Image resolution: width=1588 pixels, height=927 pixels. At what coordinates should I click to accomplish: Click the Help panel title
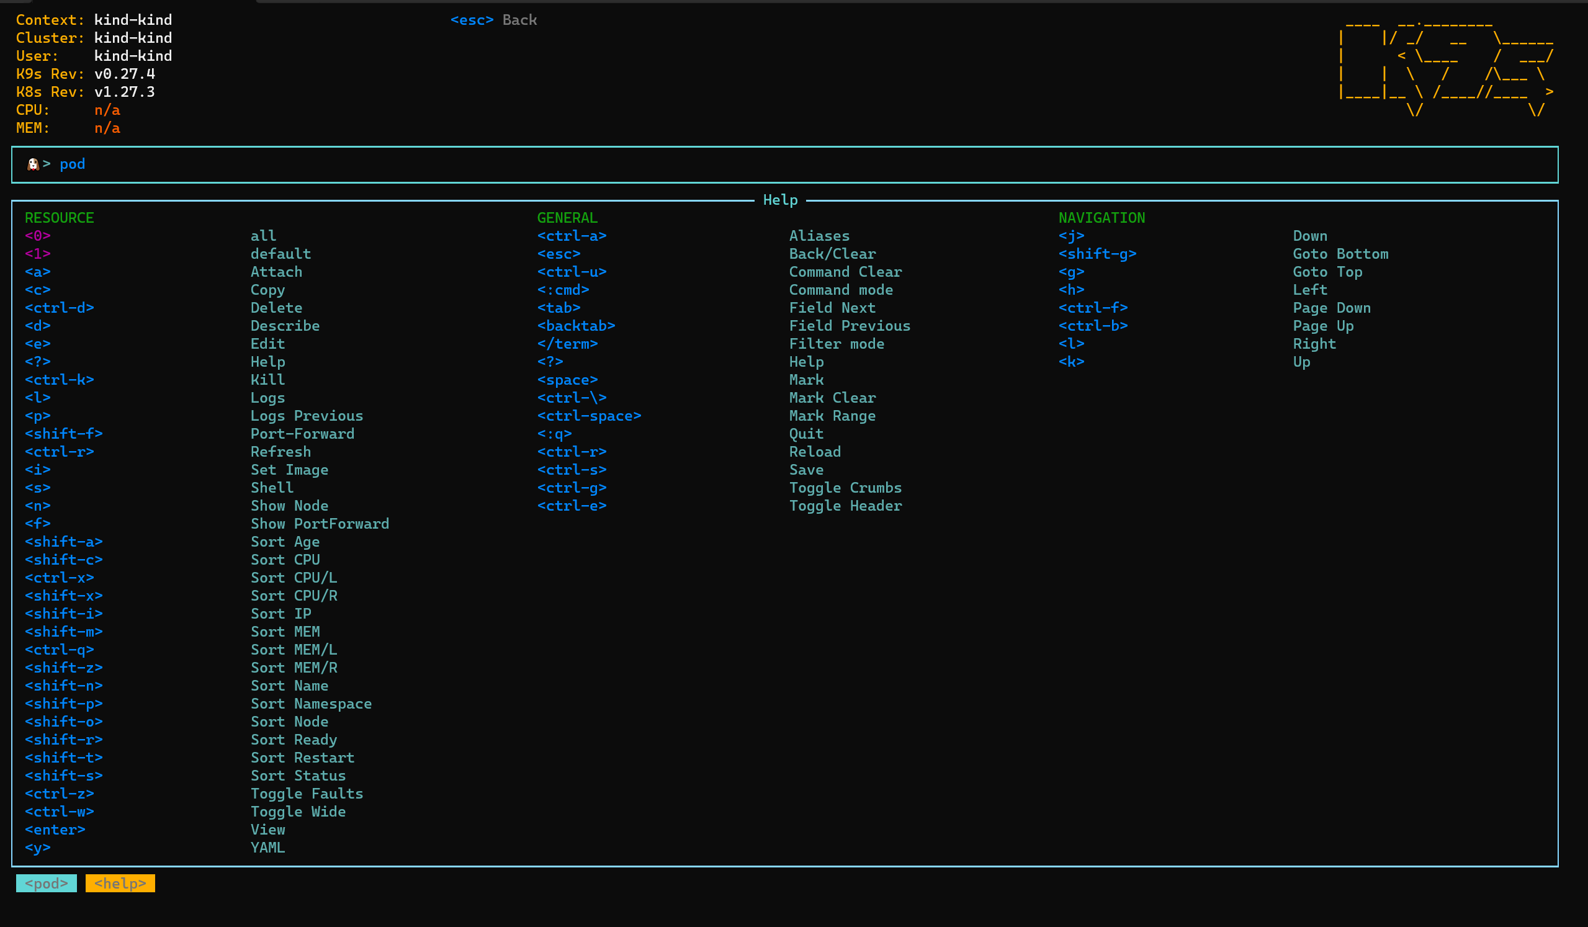pos(780,200)
